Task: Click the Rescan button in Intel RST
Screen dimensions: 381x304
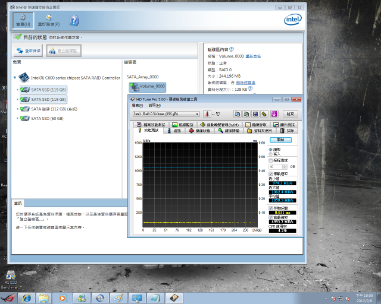Action: pyautogui.click(x=28, y=50)
